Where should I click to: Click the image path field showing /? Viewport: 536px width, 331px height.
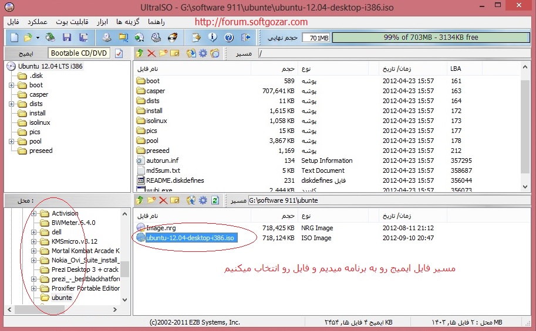point(394,53)
